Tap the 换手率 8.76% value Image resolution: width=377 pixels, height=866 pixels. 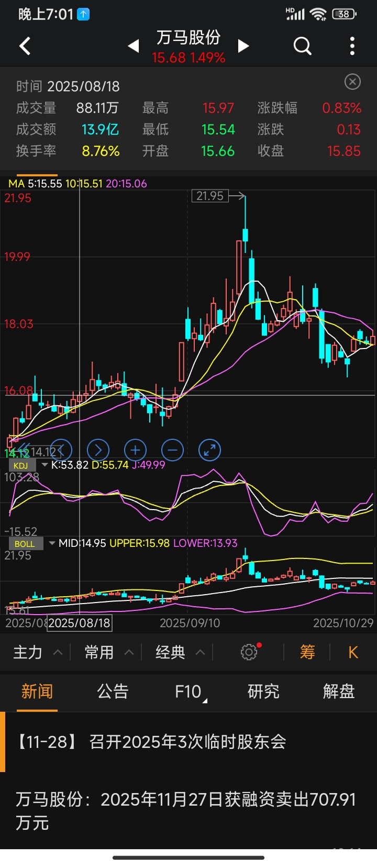101,151
